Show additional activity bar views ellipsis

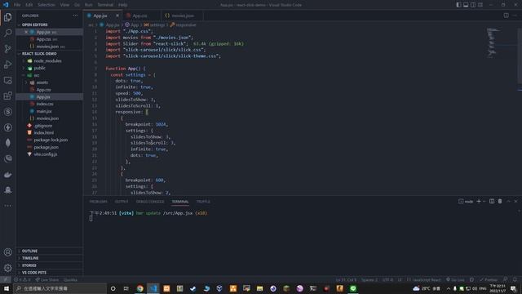[8, 206]
